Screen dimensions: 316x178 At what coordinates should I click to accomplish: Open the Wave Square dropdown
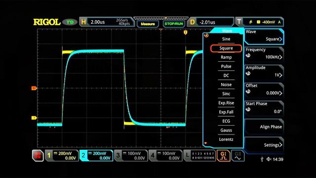[264, 36]
